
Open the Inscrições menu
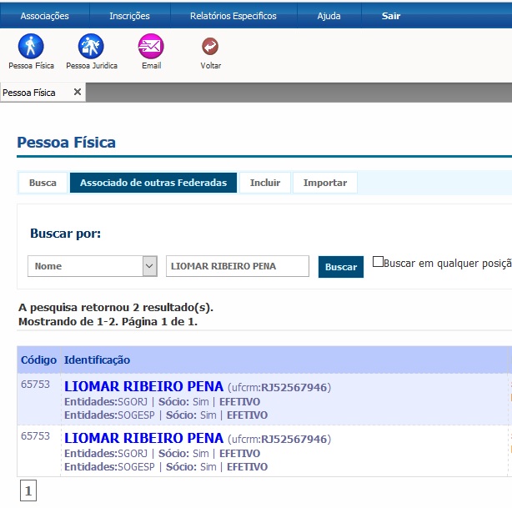pyautogui.click(x=129, y=16)
